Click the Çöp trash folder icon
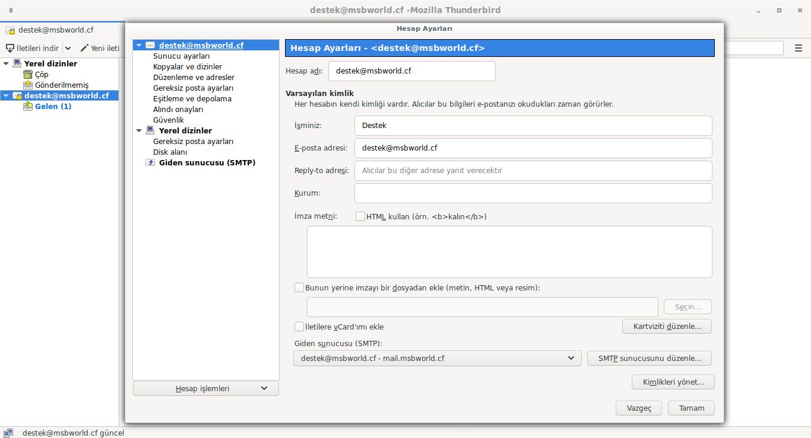This screenshot has width=811, height=438. pyautogui.click(x=28, y=74)
